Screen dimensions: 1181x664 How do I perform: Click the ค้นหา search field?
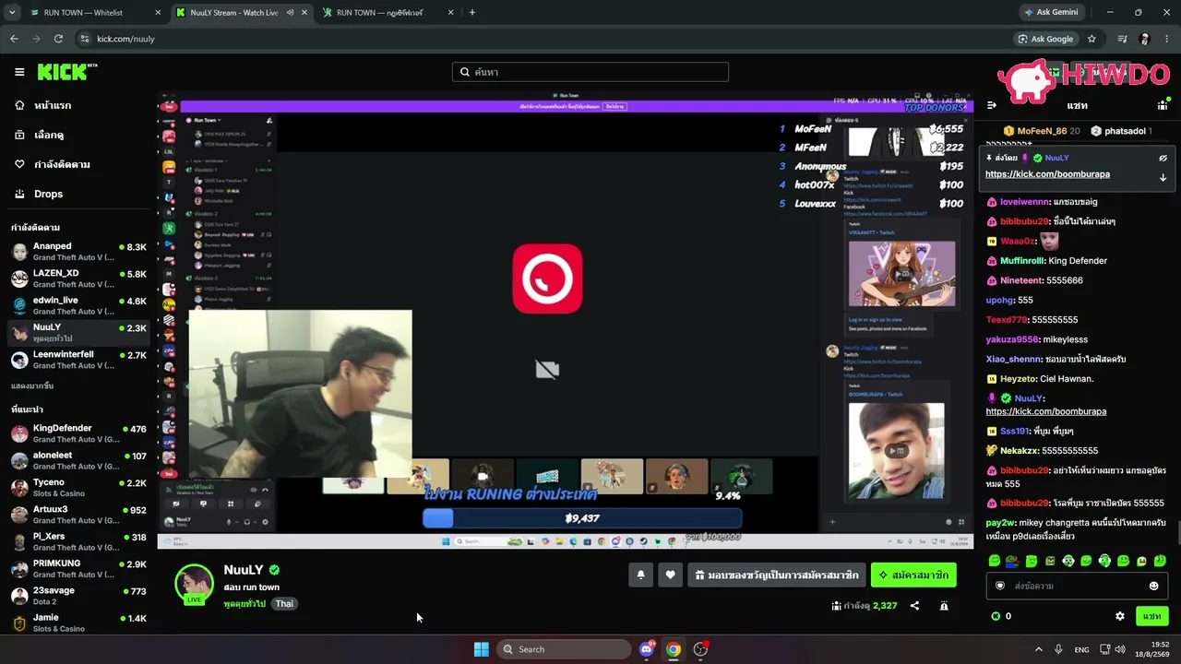pos(590,72)
